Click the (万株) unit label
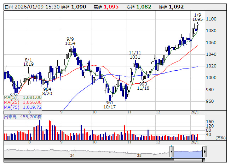Viewport: 231px width, 166px height. [220, 138]
